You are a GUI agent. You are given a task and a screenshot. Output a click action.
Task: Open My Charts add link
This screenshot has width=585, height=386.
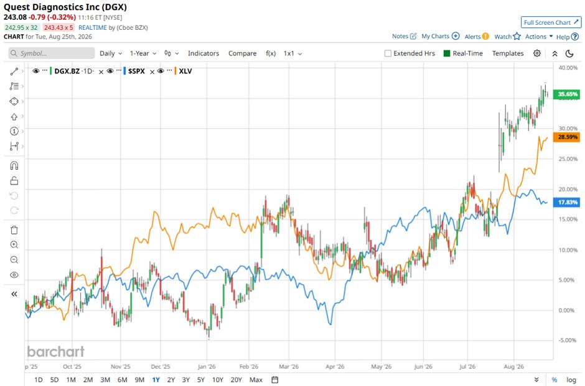(x=440, y=36)
